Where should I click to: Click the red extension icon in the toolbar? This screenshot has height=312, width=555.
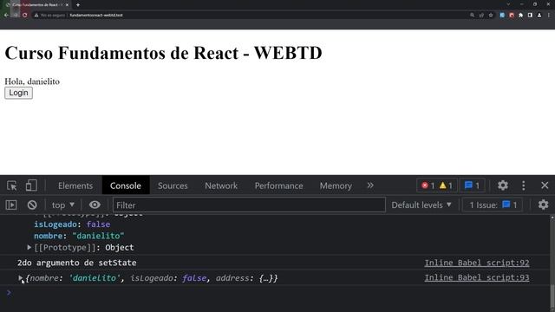[512, 16]
